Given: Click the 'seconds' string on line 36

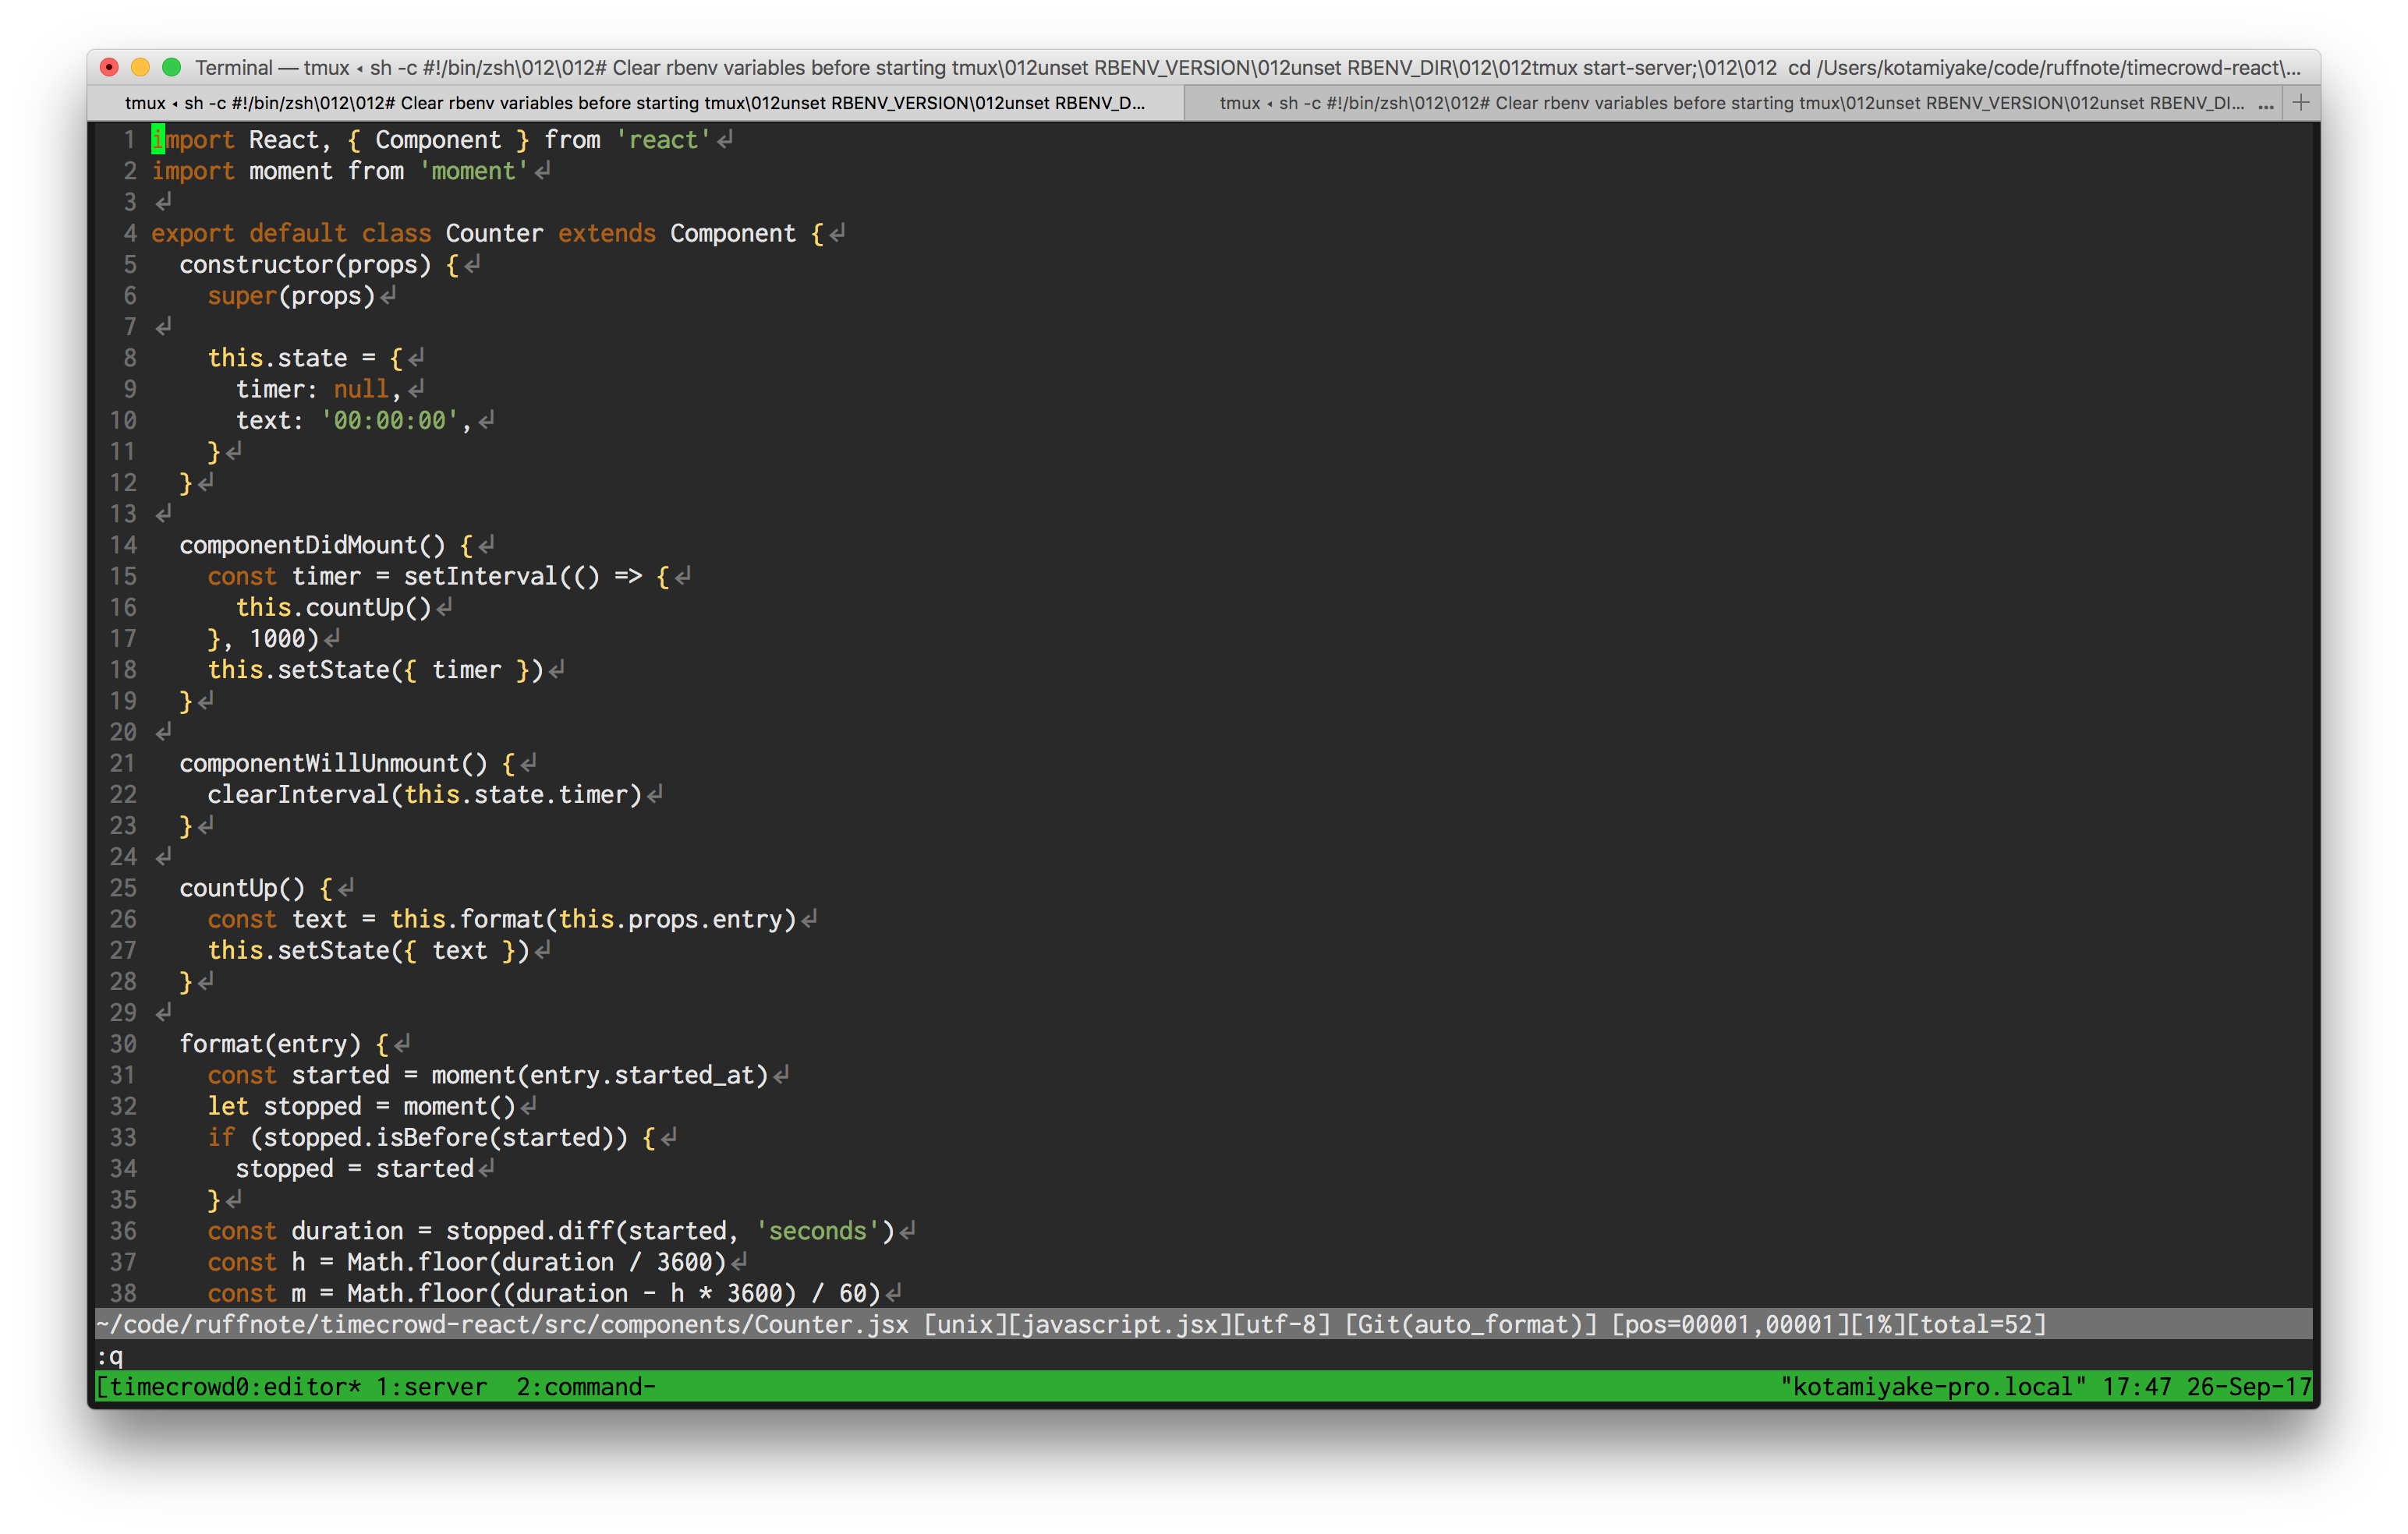Looking at the screenshot, I should [817, 1232].
